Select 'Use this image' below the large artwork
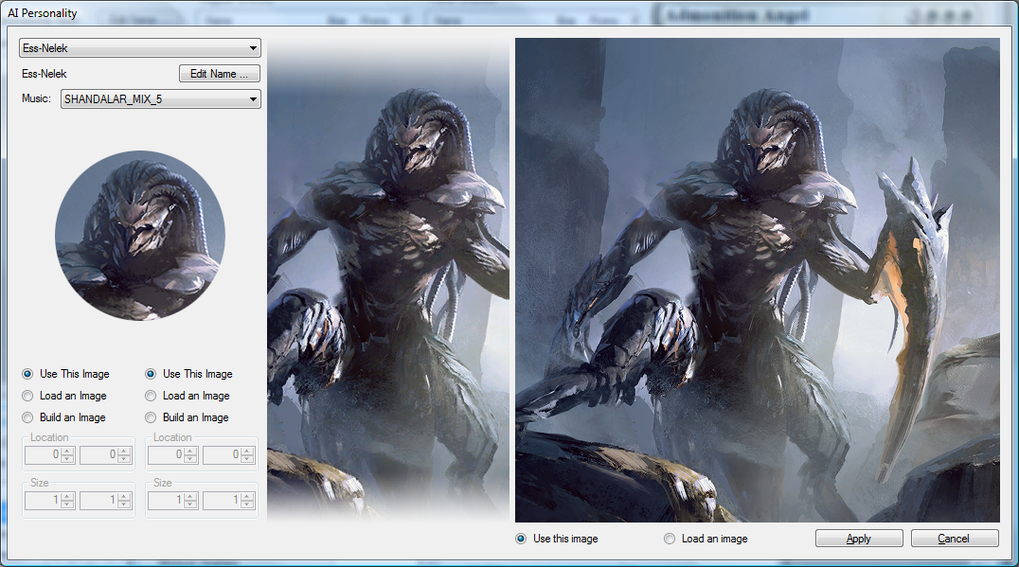Image resolution: width=1019 pixels, height=567 pixels. [521, 539]
